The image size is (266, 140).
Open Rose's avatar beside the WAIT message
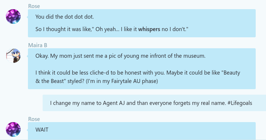click(x=13, y=129)
